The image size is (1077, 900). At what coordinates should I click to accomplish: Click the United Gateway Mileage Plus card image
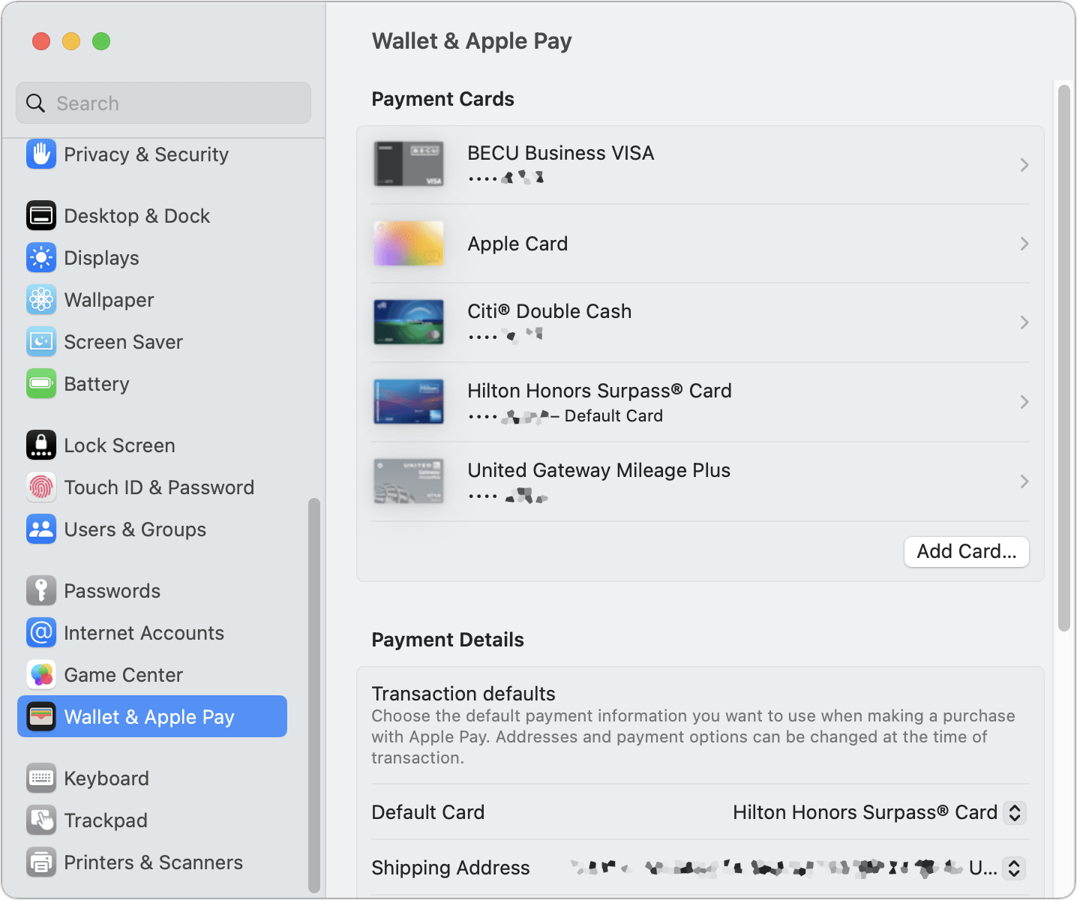coord(408,481)
